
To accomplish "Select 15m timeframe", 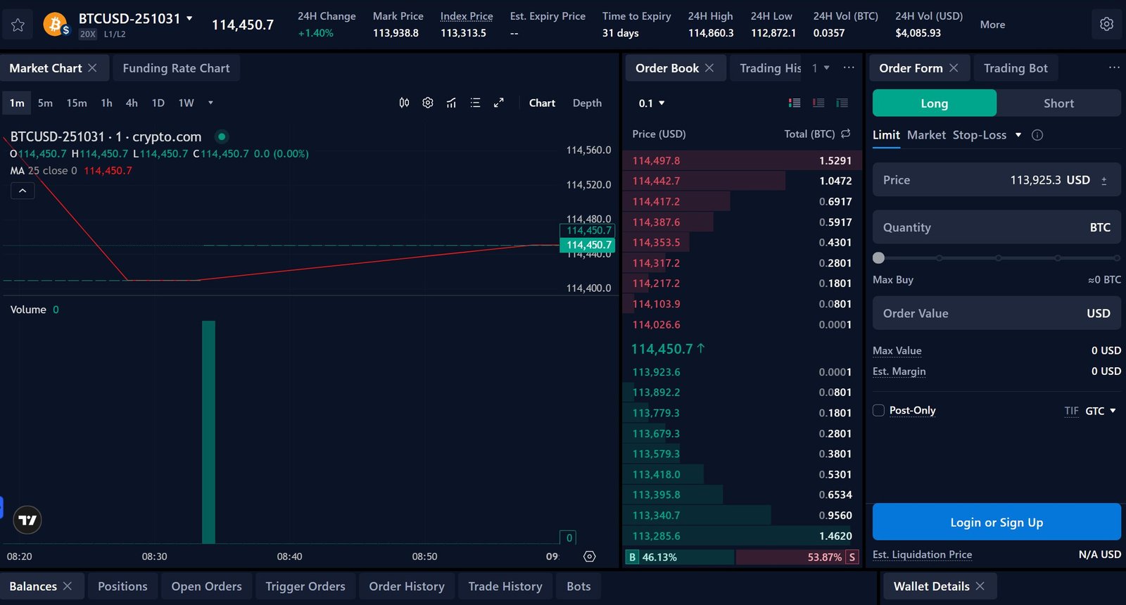I will 77,103.
